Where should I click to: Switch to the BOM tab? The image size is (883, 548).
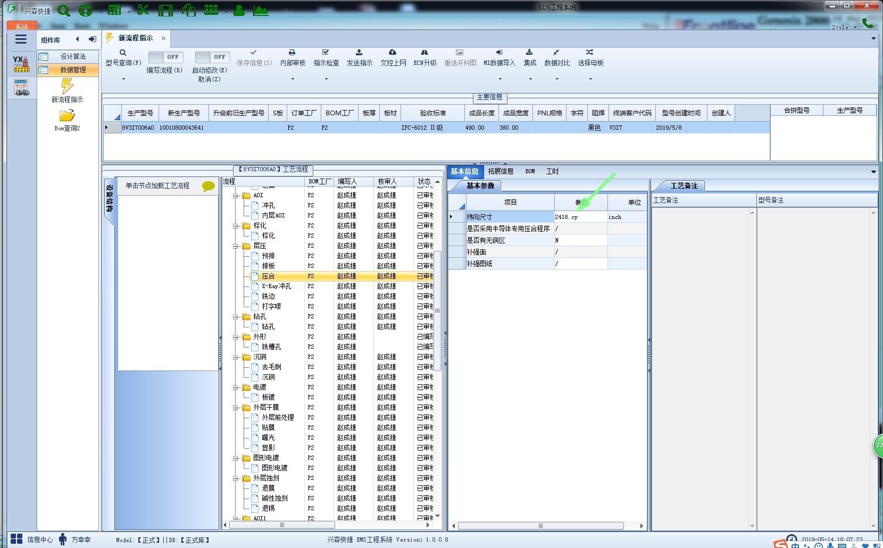[530, 171]
